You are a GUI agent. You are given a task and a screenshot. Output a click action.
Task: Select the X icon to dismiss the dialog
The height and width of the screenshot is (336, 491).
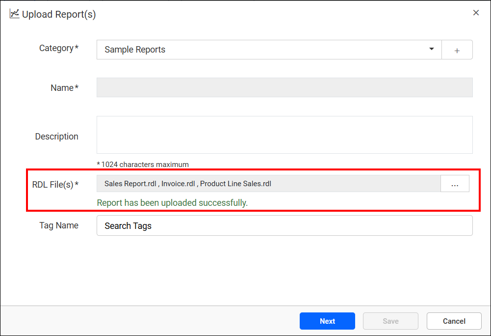click(x=476, y=12)
